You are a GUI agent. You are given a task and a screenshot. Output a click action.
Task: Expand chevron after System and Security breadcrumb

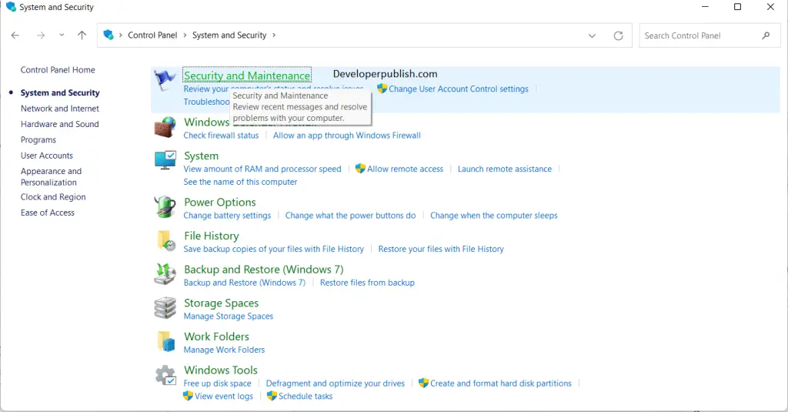point(274,35)
